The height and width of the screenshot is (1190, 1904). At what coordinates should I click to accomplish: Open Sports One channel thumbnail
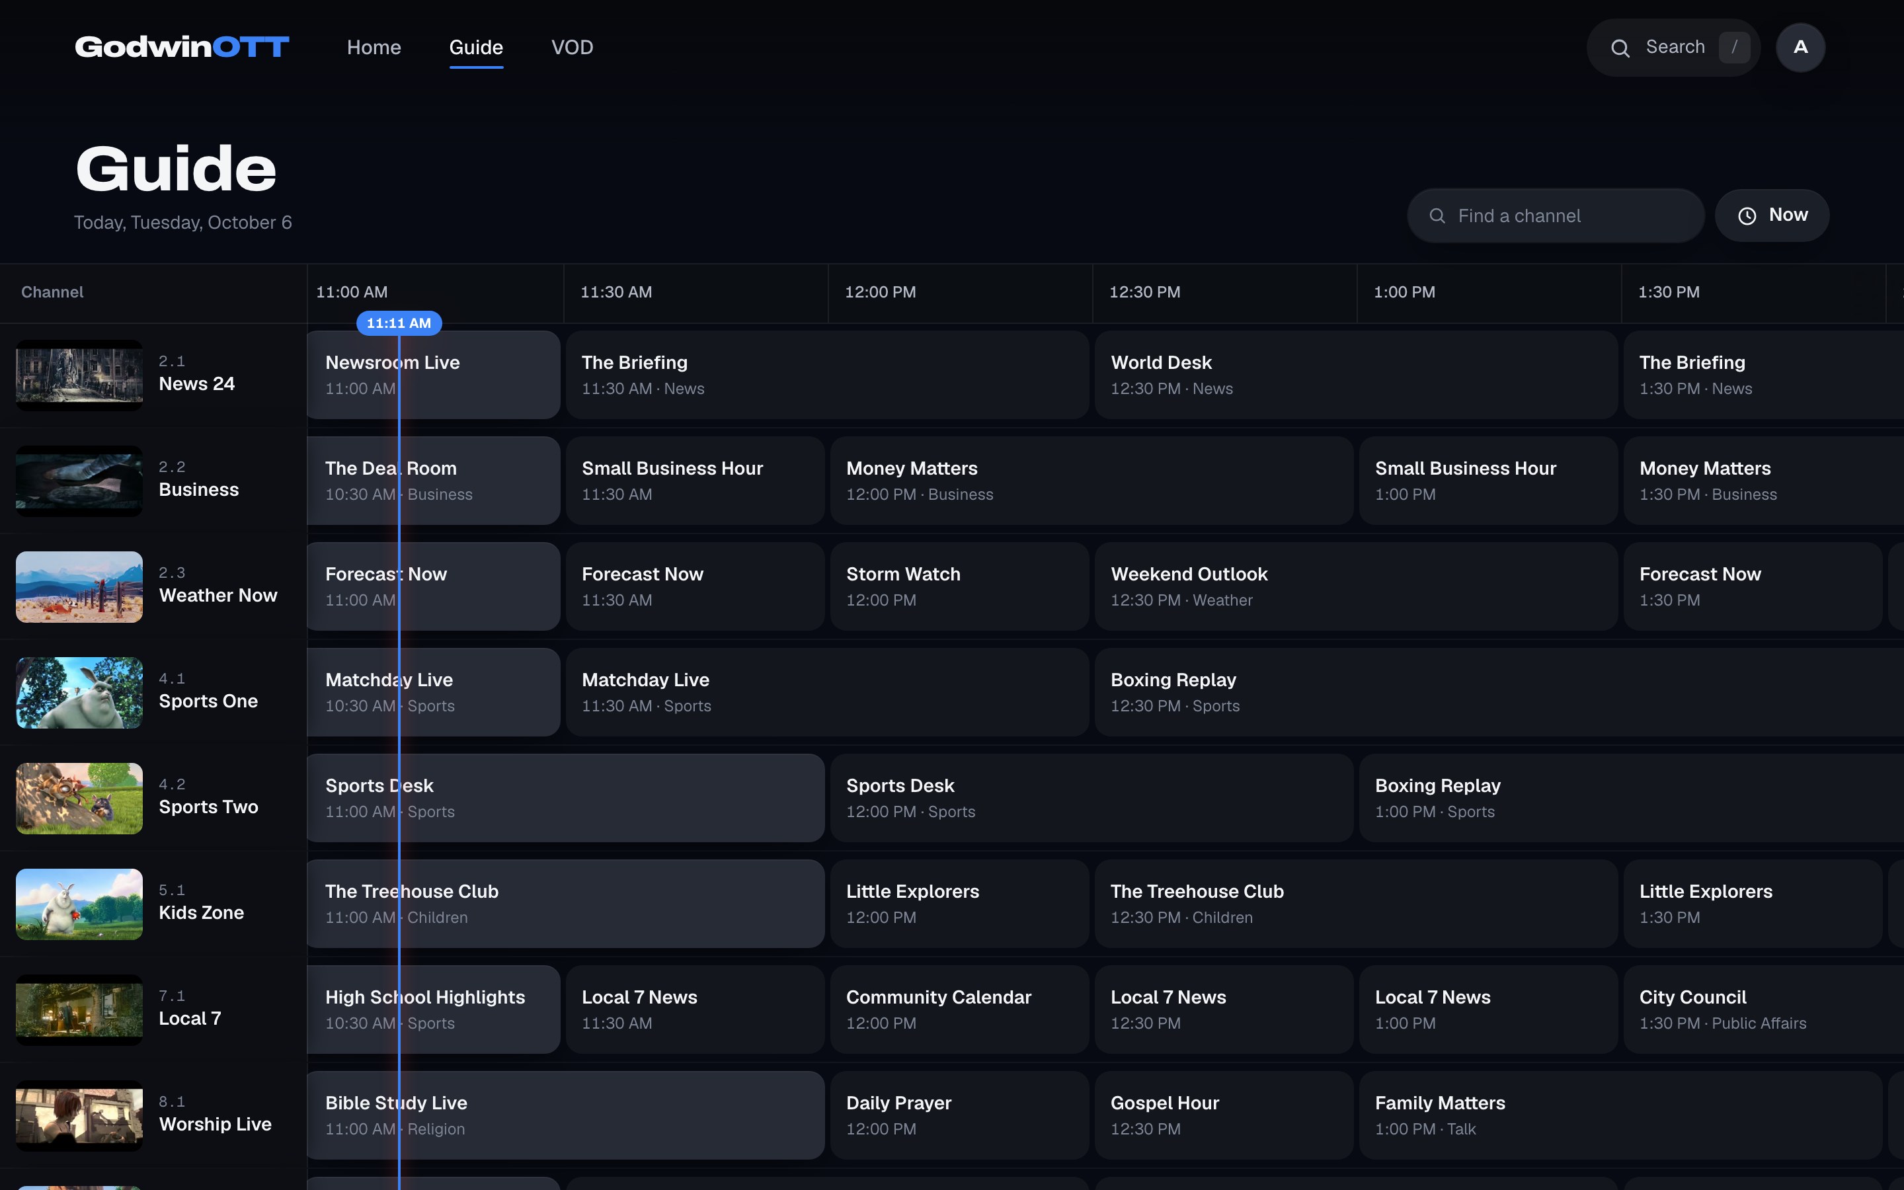pos(79,693)
